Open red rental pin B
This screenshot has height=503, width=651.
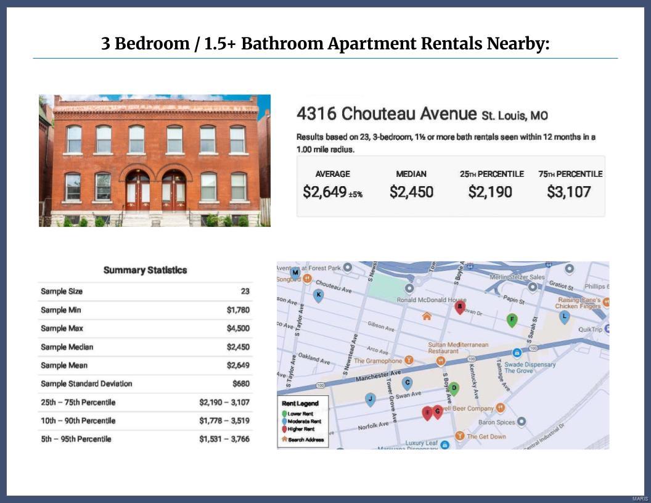point(460,307)
